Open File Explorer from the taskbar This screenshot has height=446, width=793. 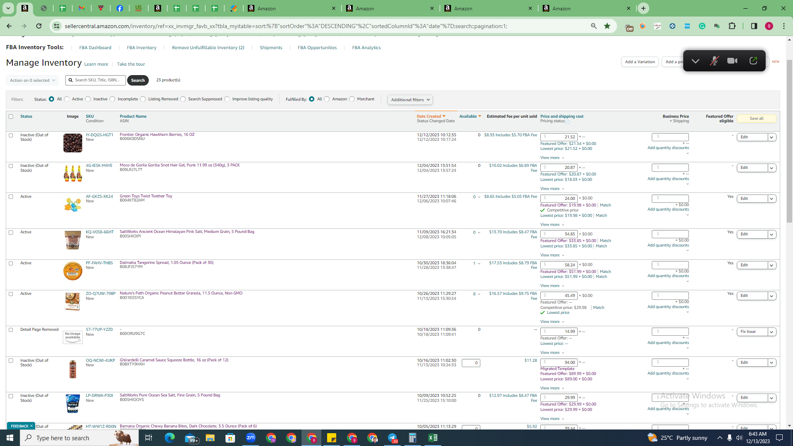[210, 438]
